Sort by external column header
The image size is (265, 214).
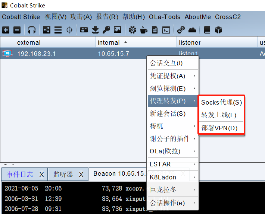tap(56, 42)
